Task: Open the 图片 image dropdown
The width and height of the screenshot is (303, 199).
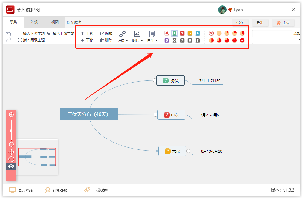Action: point(138,37)
